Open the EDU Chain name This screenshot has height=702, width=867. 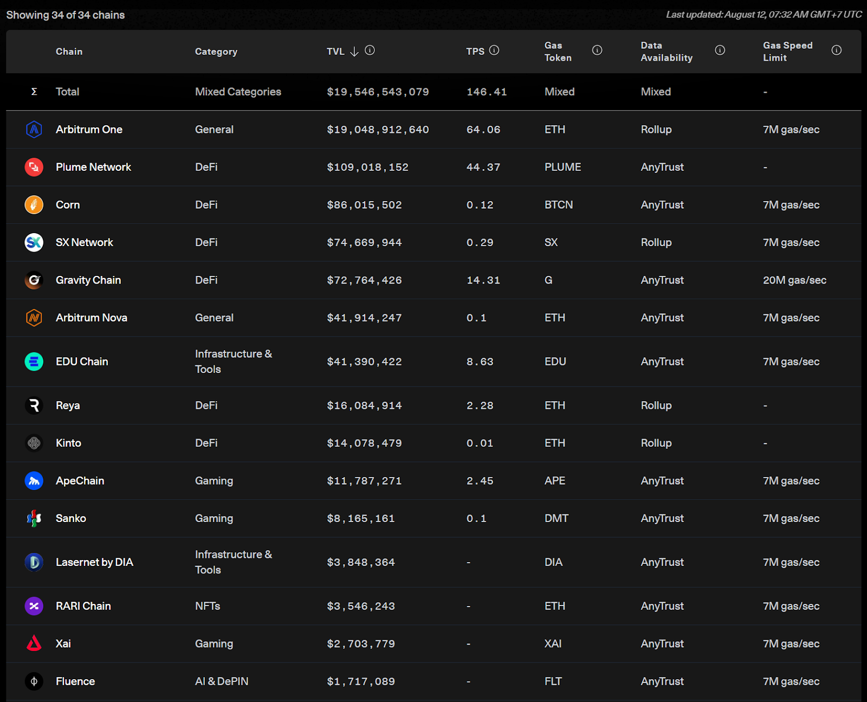pos(82,362)
